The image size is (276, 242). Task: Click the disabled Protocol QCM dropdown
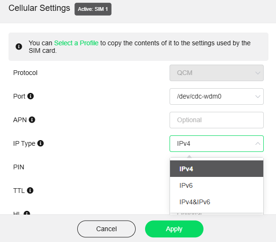coord(217,73)
